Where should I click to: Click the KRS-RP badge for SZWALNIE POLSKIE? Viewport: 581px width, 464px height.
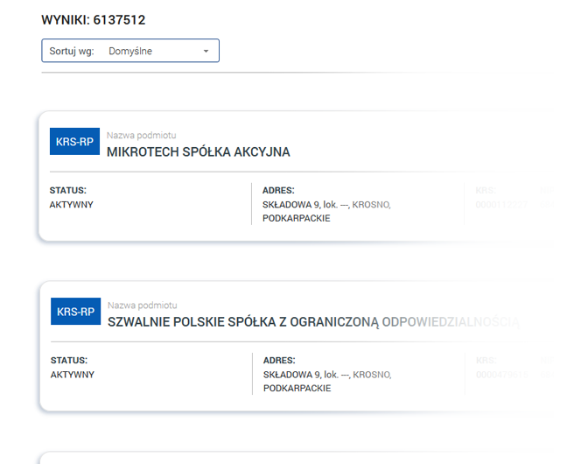tap(75, 312)
